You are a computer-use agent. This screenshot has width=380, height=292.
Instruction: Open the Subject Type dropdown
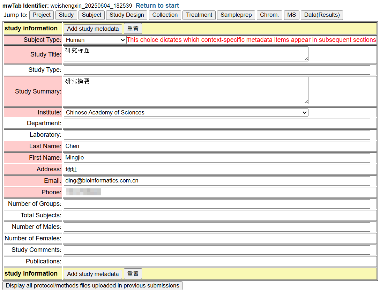[x=95, y=40]
